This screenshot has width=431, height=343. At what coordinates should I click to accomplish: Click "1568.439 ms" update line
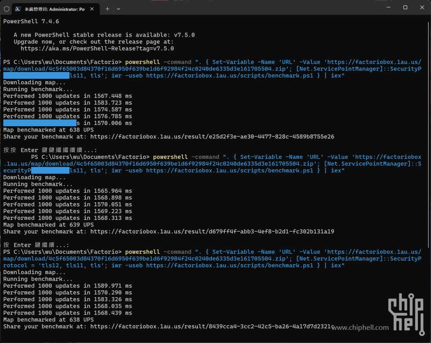(68, 313)
